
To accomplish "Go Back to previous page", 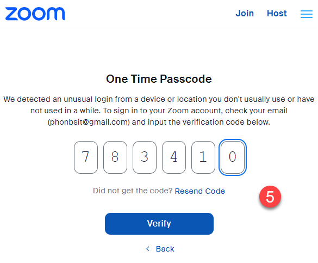I will 165,249.
